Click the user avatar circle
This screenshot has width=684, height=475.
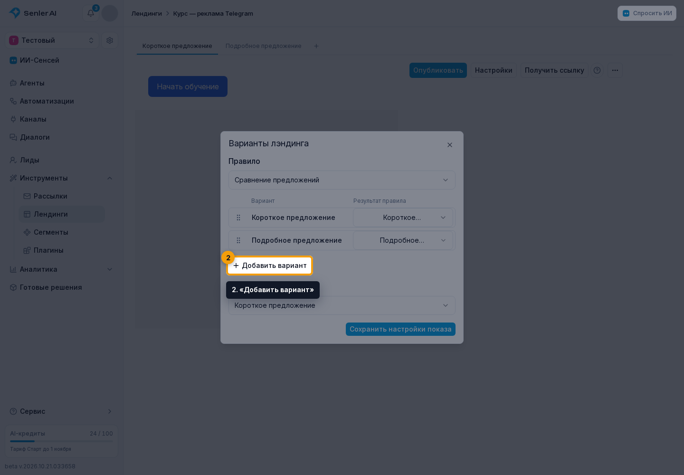point(110,13)
